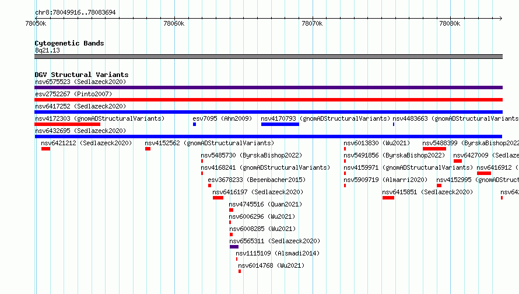This screenshot has width=519, height=294.
Task: Select the nsv6014768 (Wu2021) red marker
Action: pos(240,271)
